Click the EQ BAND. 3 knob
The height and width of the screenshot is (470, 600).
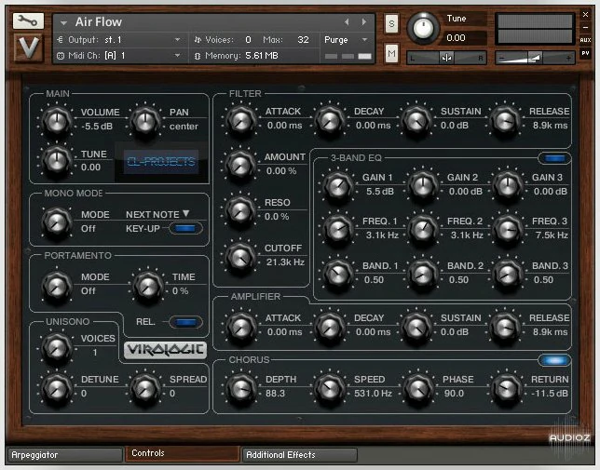tap(508, 274)
